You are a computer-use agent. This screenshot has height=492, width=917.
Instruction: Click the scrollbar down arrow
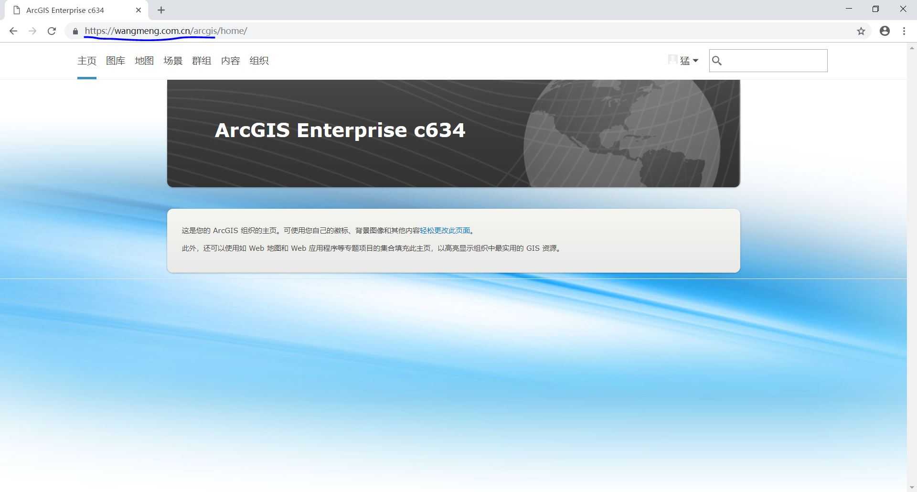click(x=912, y=487)
